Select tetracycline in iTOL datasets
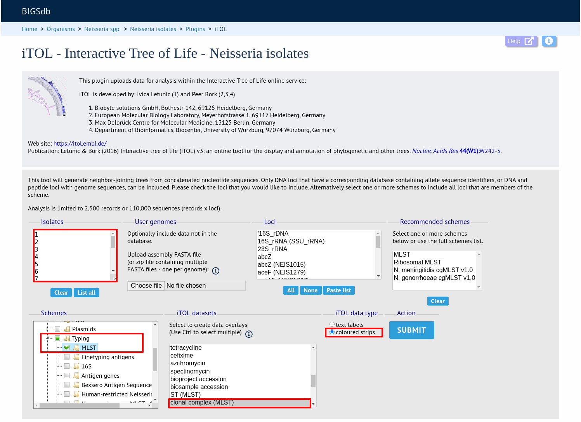Screen dimensions: 581x422 pyautogui.click(x=240, y=347)
